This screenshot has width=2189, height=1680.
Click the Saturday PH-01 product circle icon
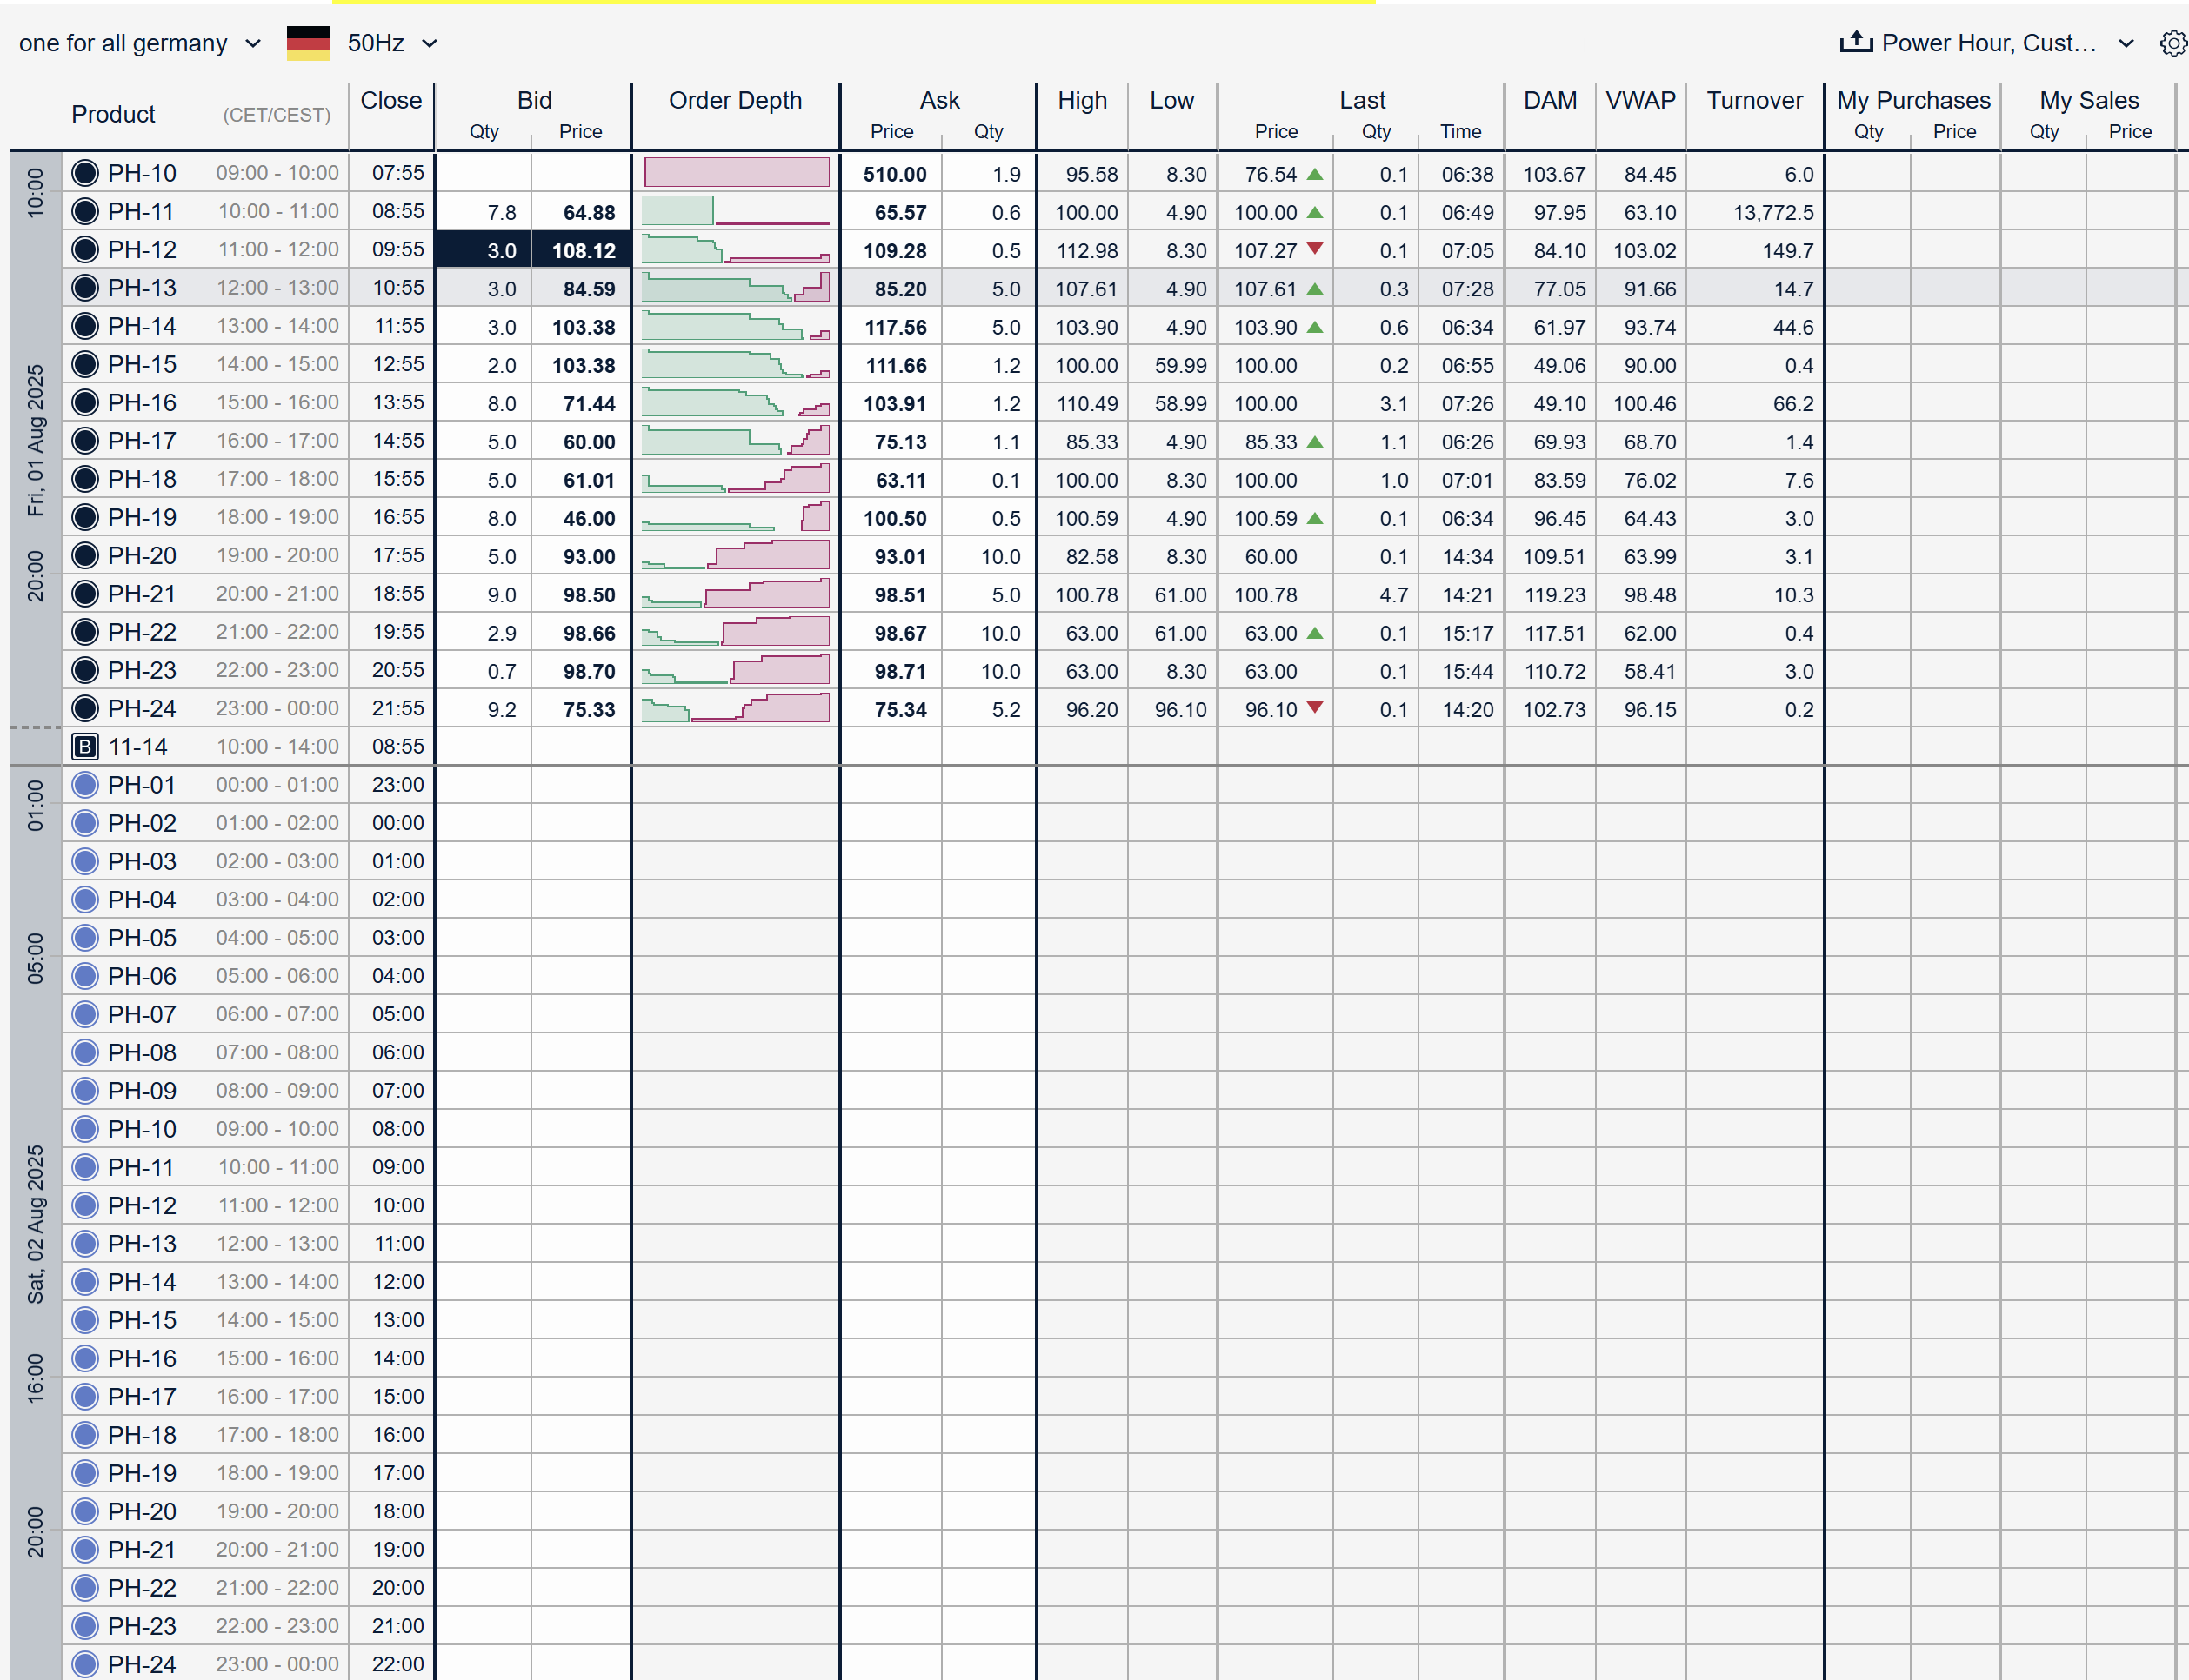pyautogui.click(x=85, y=785)
